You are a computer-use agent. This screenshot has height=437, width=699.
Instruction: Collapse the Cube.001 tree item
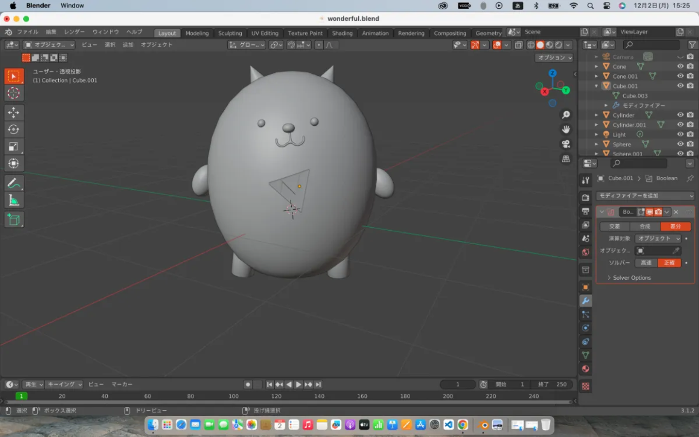tap(597, 86)
